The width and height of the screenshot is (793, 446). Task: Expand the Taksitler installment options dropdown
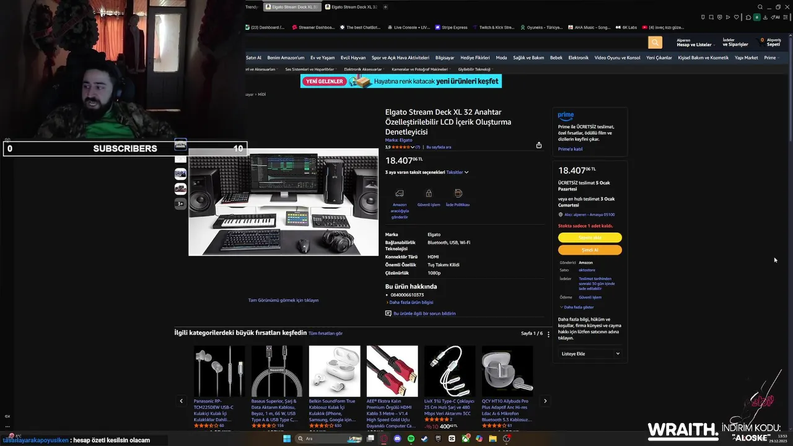[x=458, y=172]
